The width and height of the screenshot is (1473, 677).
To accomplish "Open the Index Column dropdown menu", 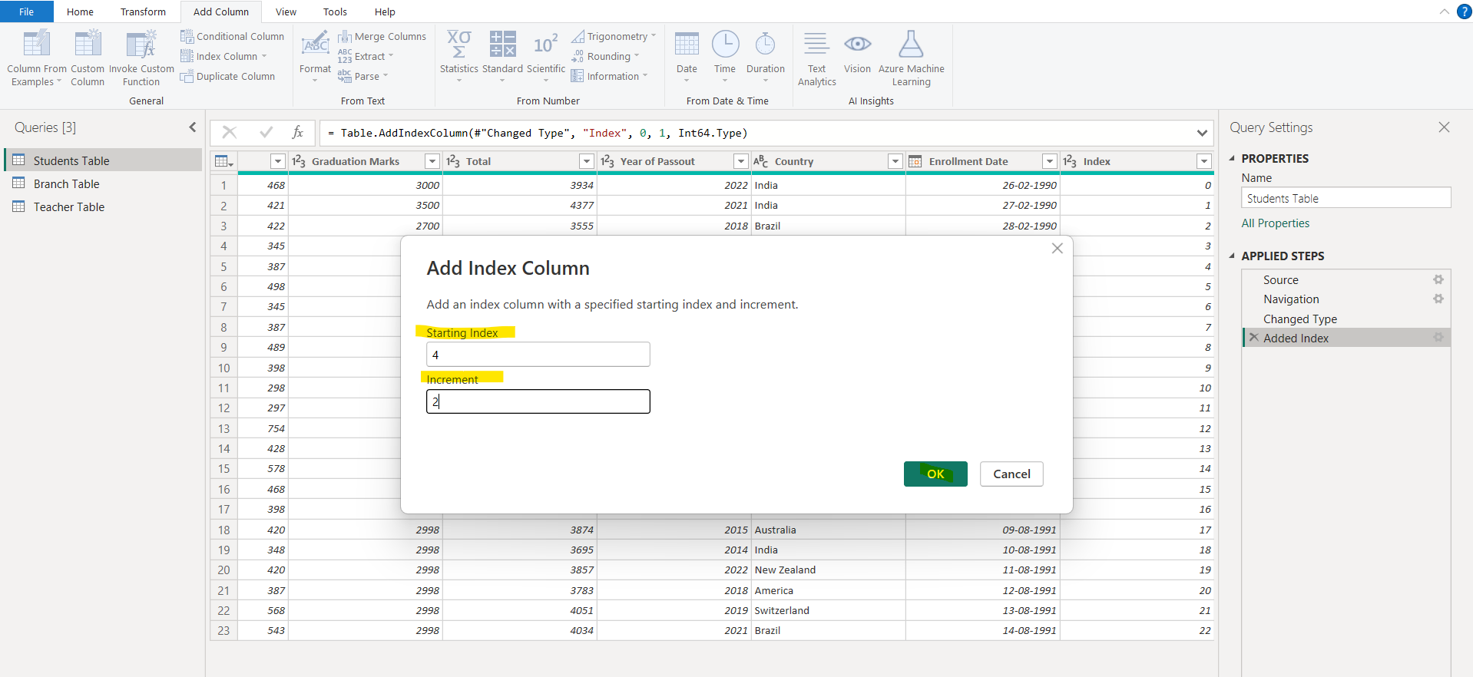I will (x=264, y=57).
